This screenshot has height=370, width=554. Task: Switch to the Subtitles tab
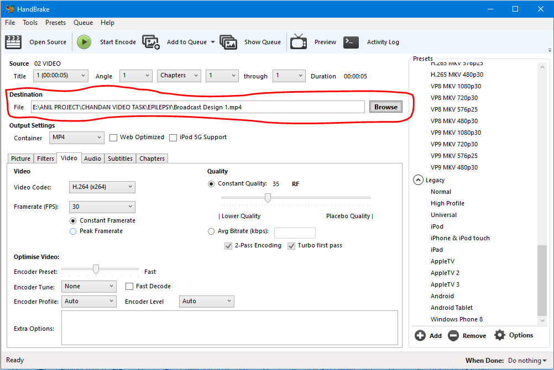click(120, 158)
